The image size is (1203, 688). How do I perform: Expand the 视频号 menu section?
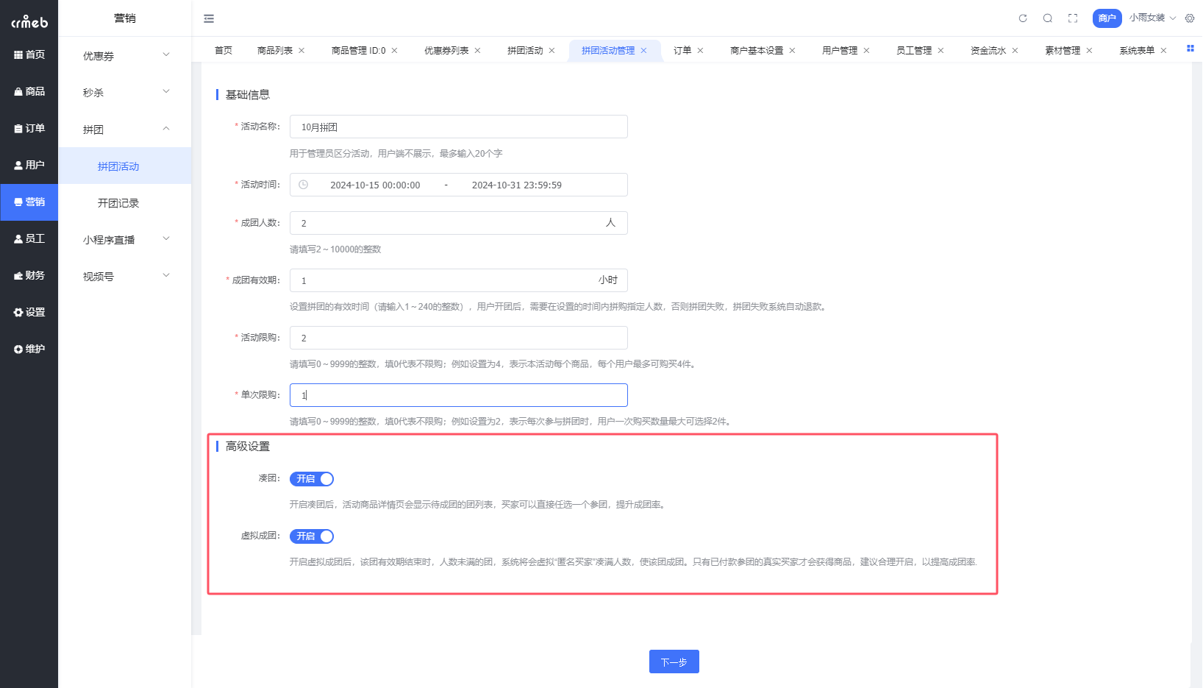(x=124, y=275)
